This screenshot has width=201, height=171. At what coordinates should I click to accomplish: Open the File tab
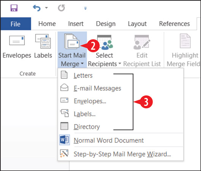pyautogui.click(x=16, y=24)
